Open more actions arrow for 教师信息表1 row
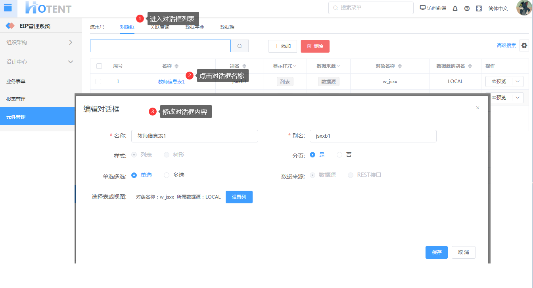This screenshot has height=288, width=533. 518,81
